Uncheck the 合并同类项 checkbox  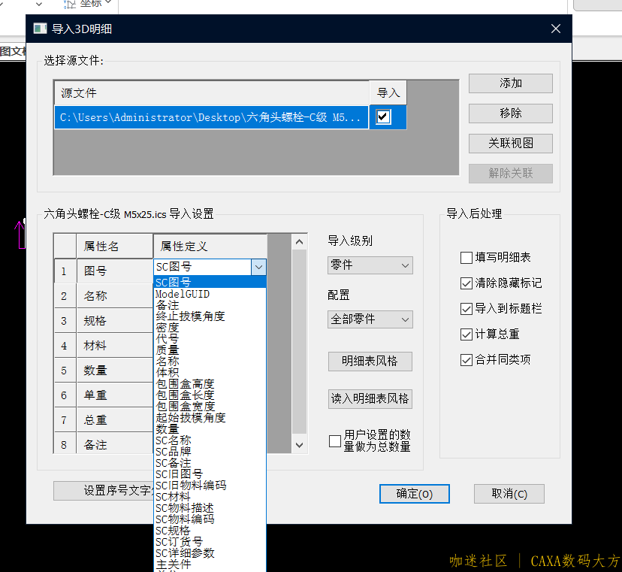click(x=466, y=359)
